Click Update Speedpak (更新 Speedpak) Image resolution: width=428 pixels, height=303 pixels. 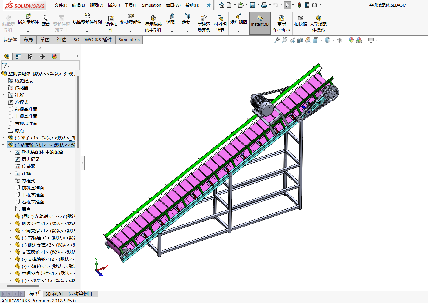coord(282,23)
